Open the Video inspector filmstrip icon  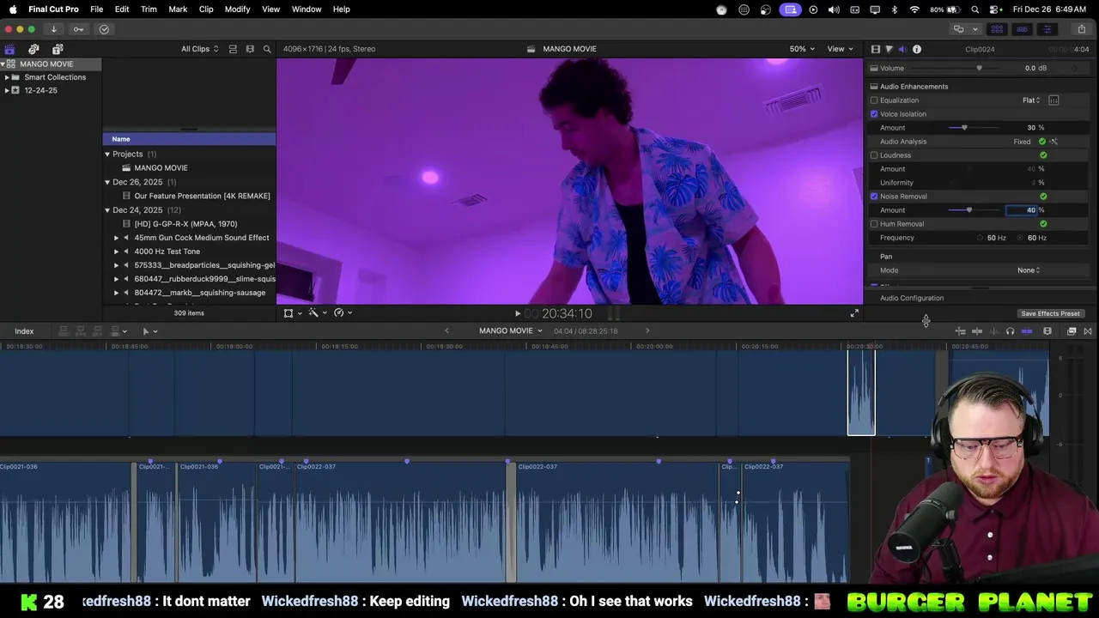coord(876,49)
